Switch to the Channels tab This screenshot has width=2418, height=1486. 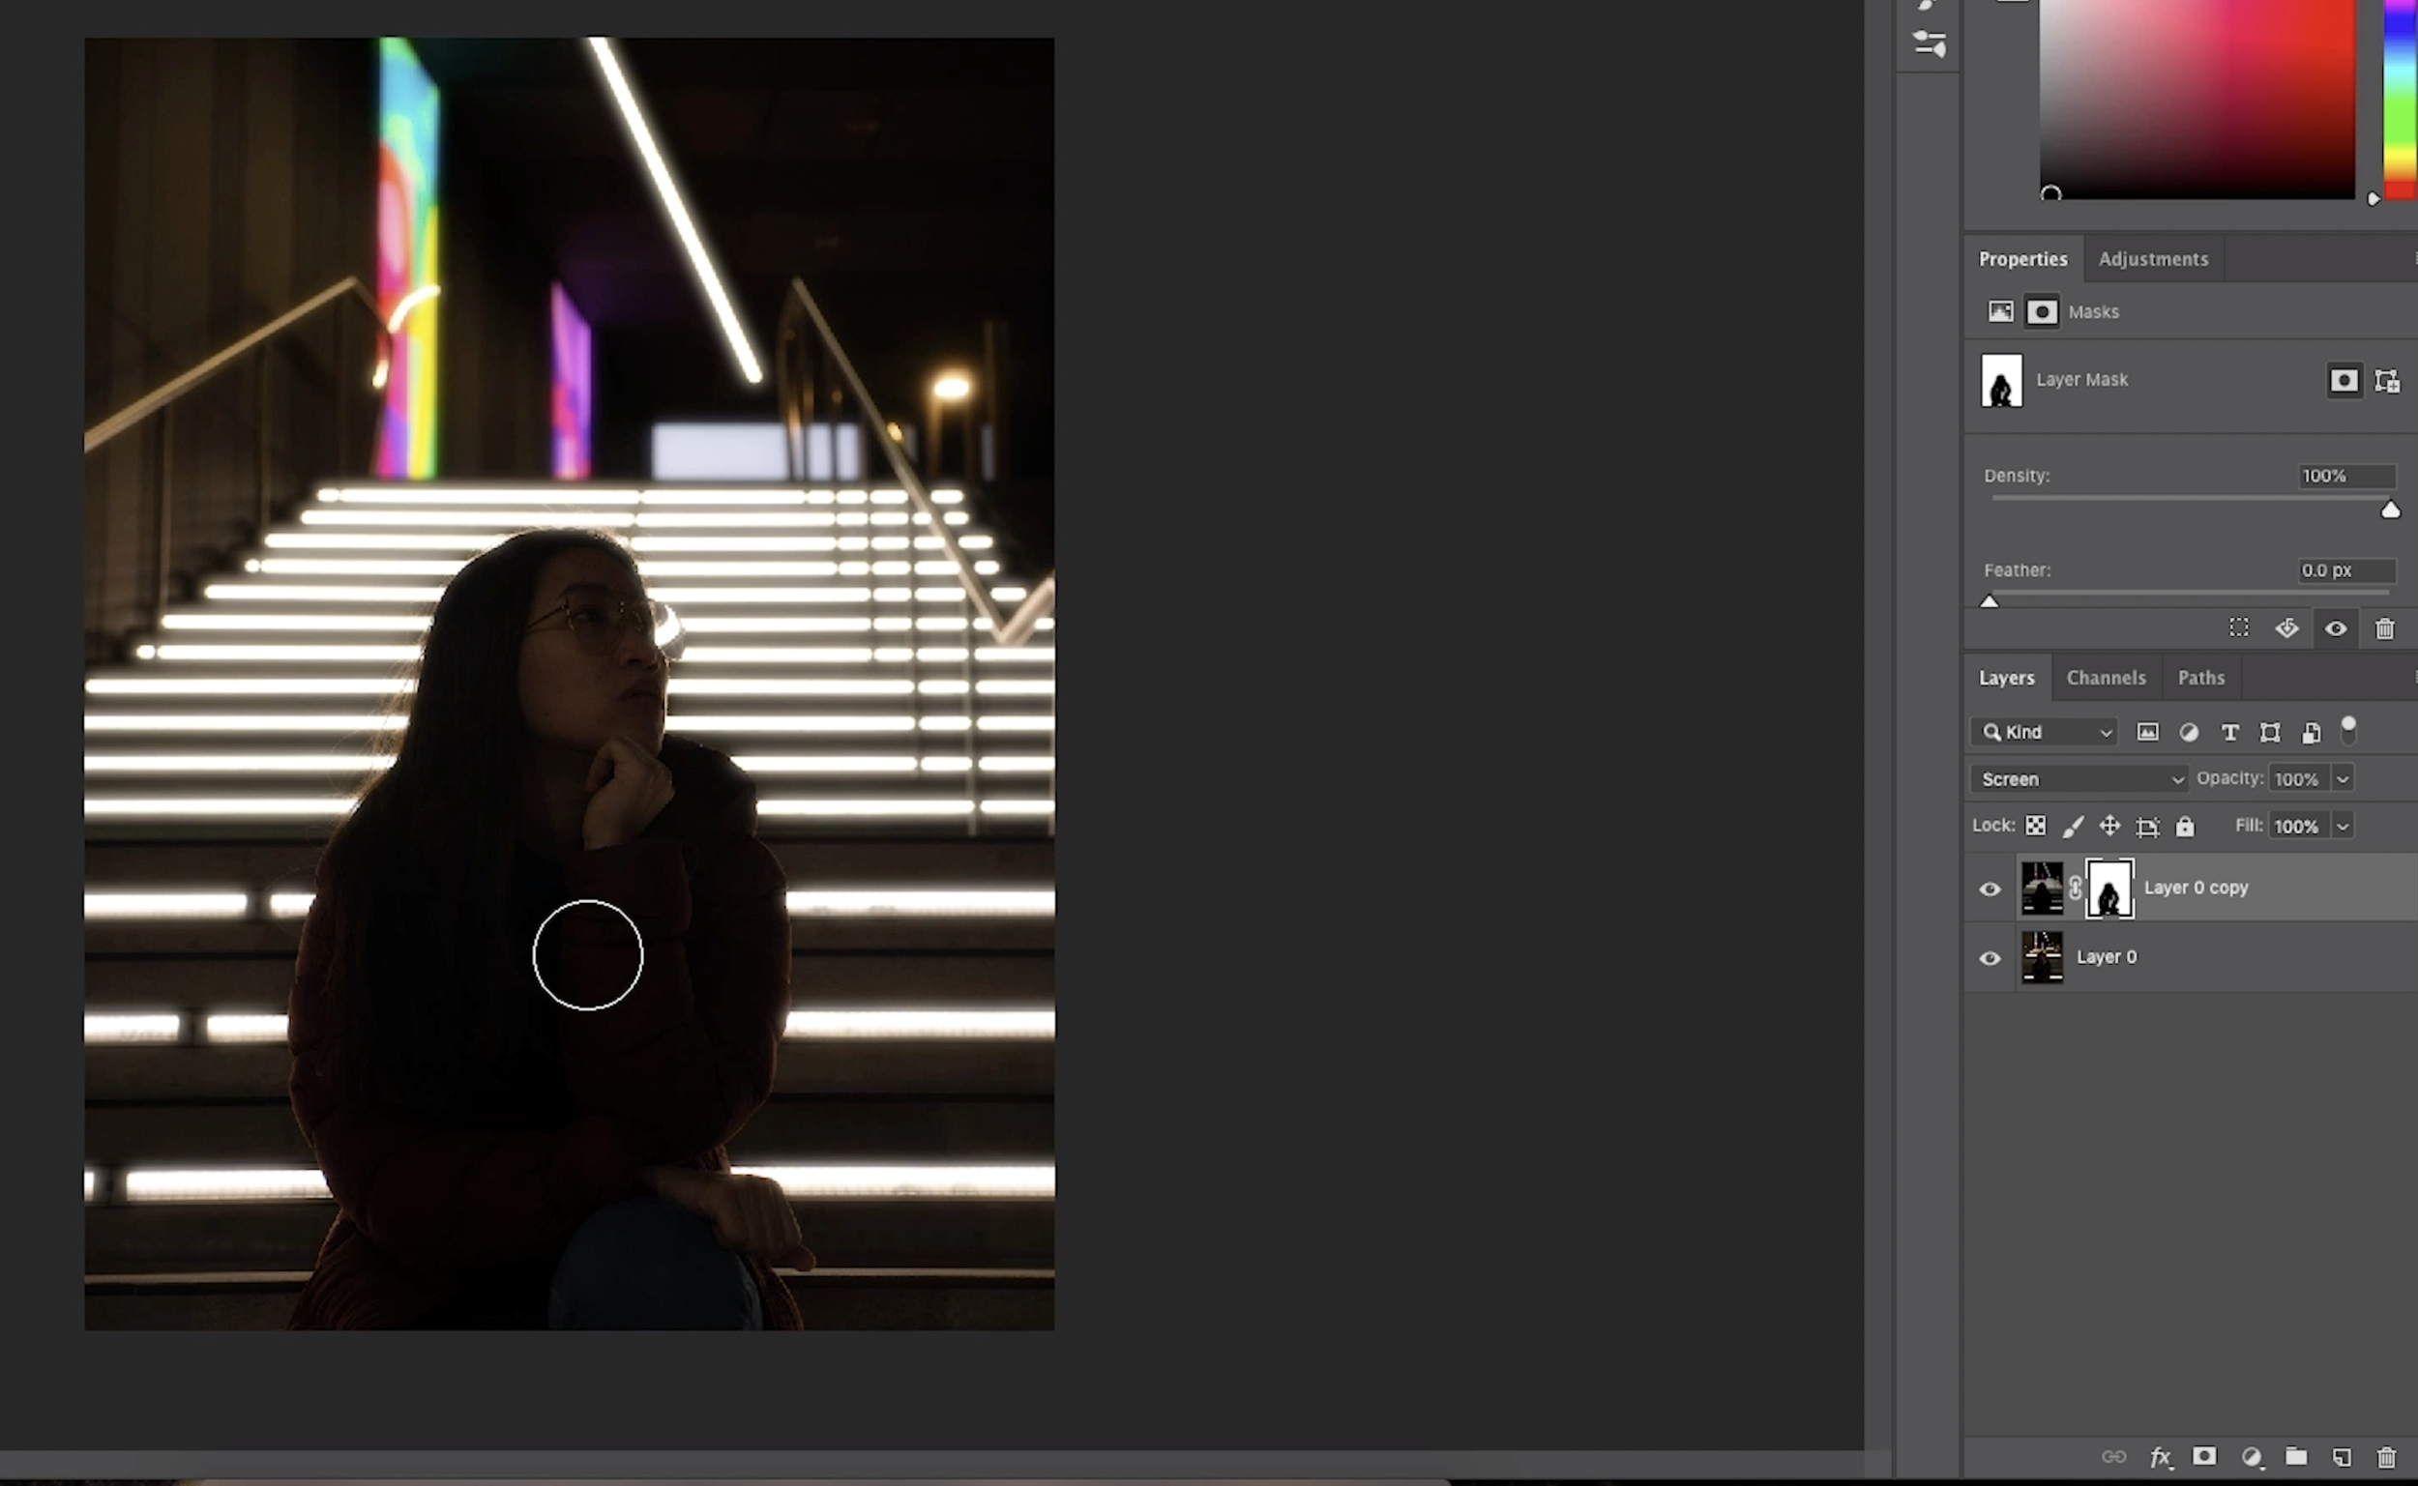(x=2107, y=677)
